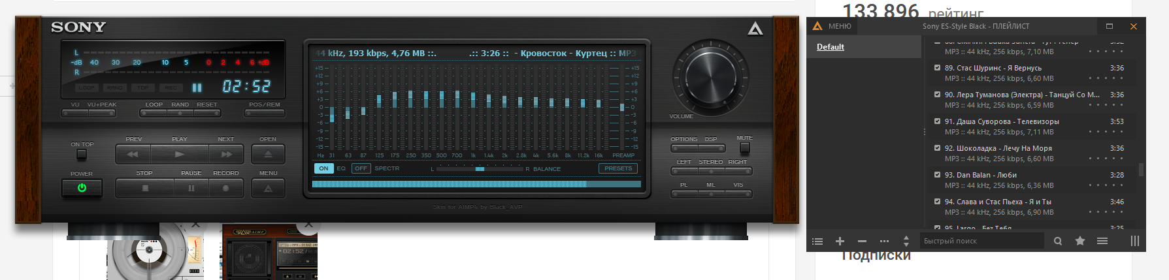Turn the equalizer ON toggle

coord(323,168)
